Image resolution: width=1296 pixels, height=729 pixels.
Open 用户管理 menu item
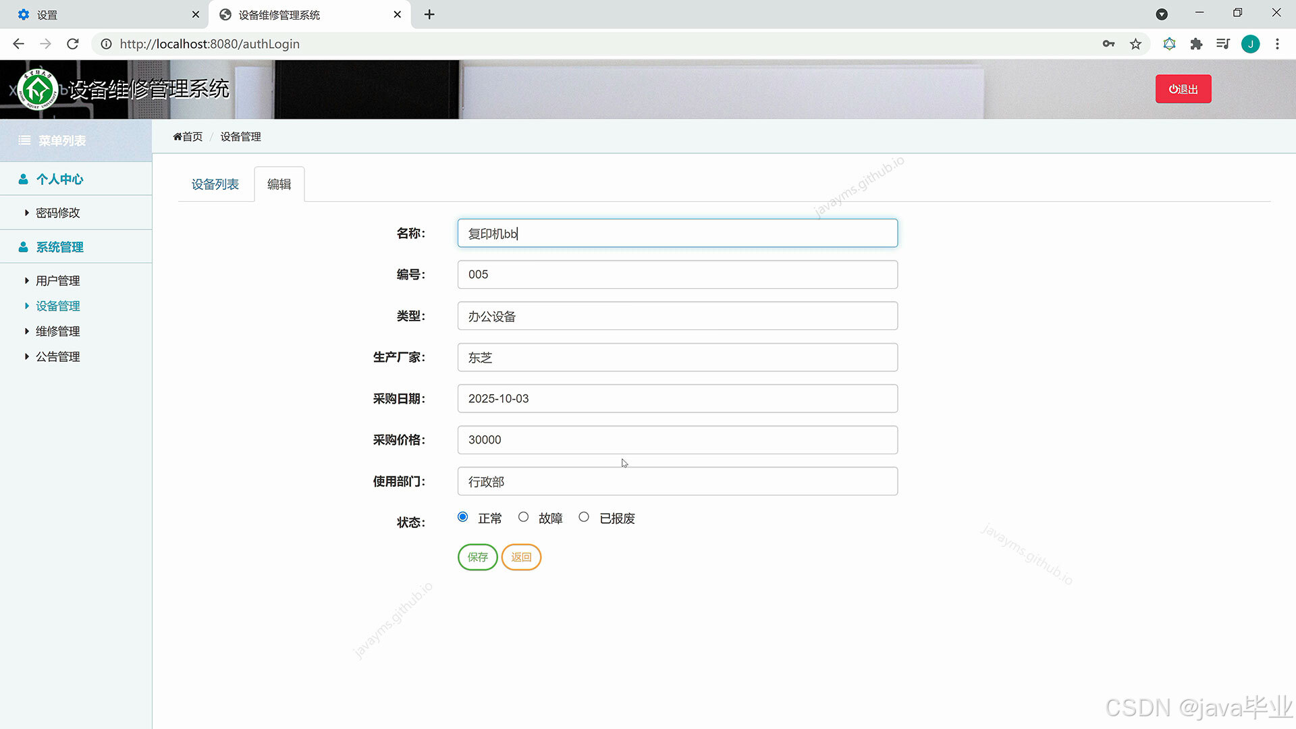coord(57,281)
